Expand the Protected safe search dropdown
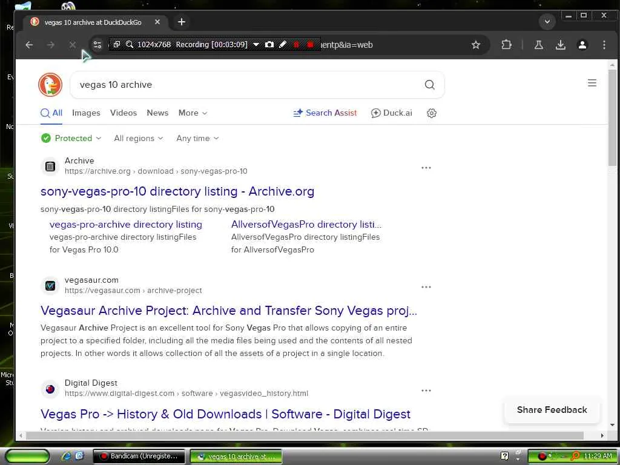The width and height of the screenshot is (620, 465). (71, 138)
